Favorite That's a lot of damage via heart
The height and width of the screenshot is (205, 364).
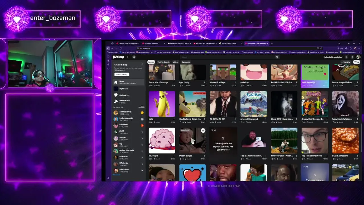[x=171, y=86]
